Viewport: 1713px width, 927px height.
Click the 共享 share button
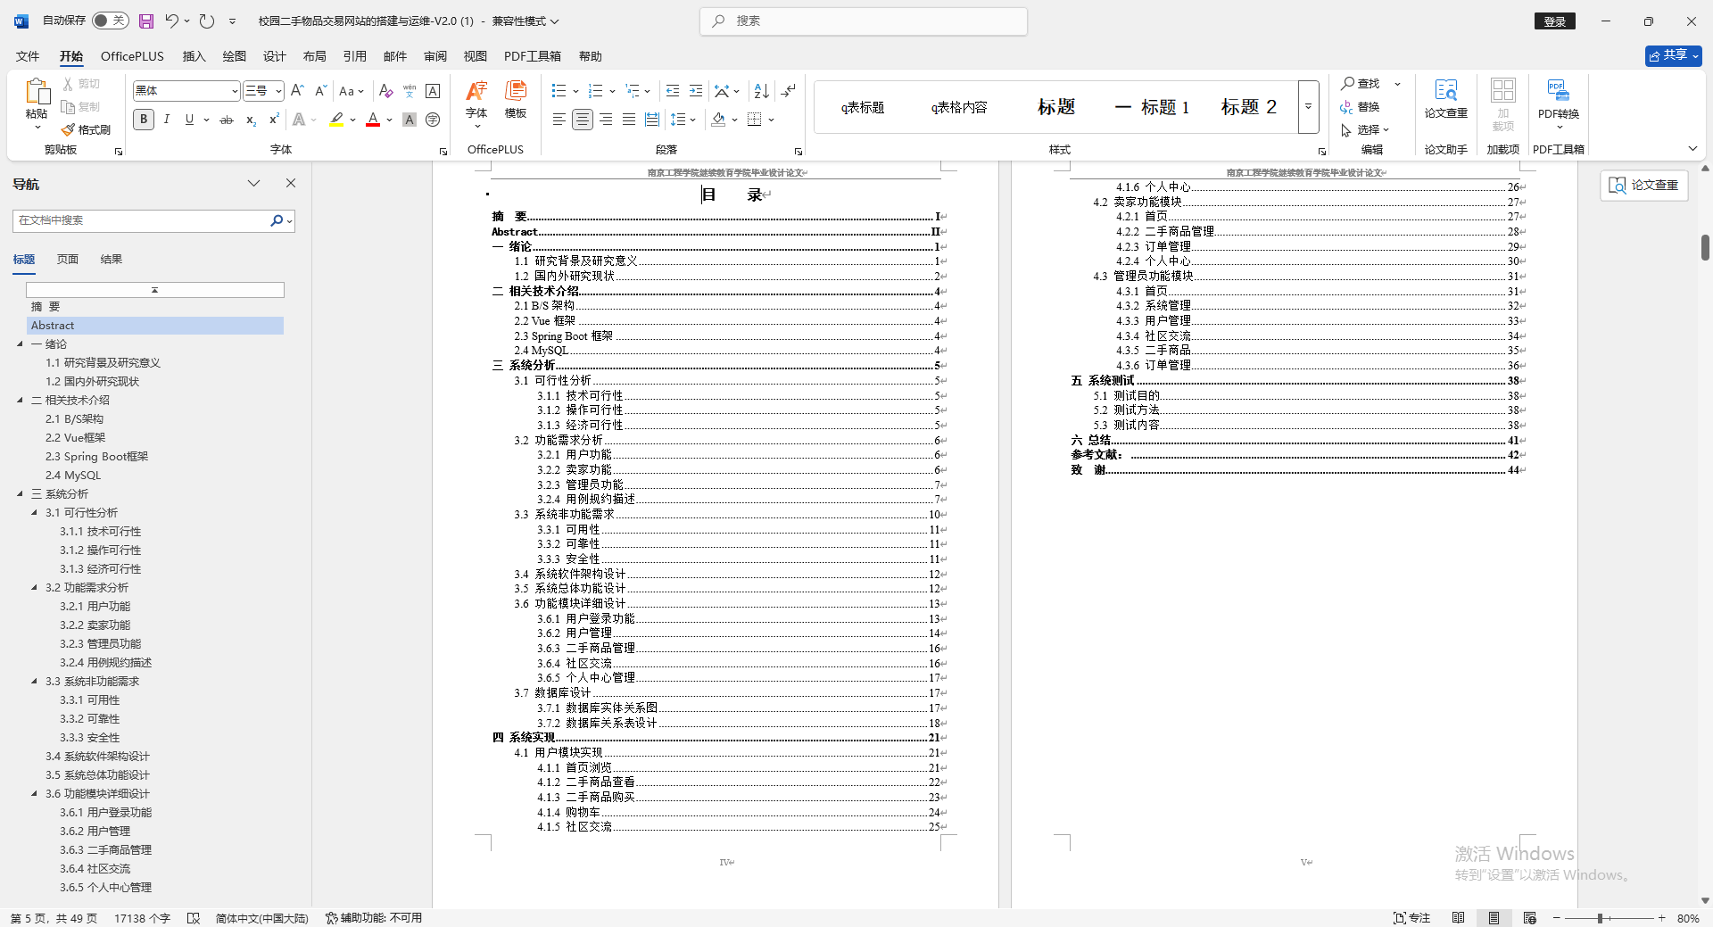point(1672,55)
